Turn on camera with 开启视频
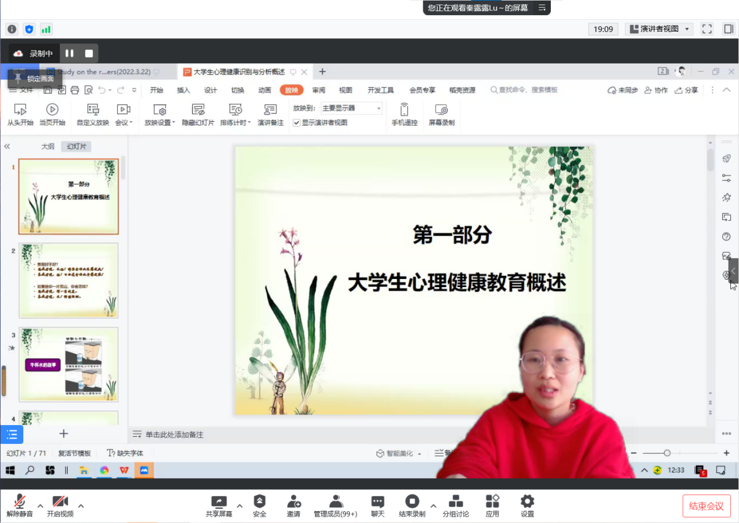 tap(60, 501)
